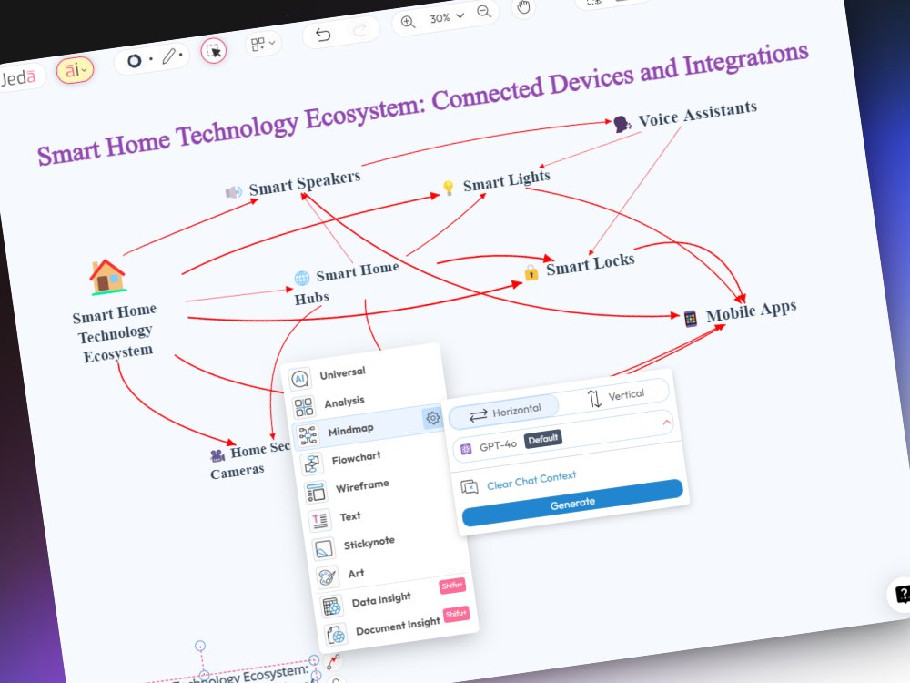Select the Mobile Apps node
Viewport: 910px width, 683px height.
741,312
